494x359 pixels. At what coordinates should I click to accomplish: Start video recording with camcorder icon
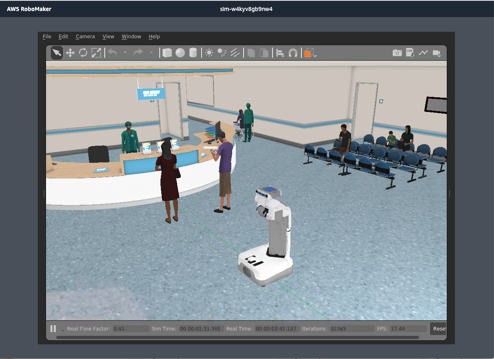[437, 53]
